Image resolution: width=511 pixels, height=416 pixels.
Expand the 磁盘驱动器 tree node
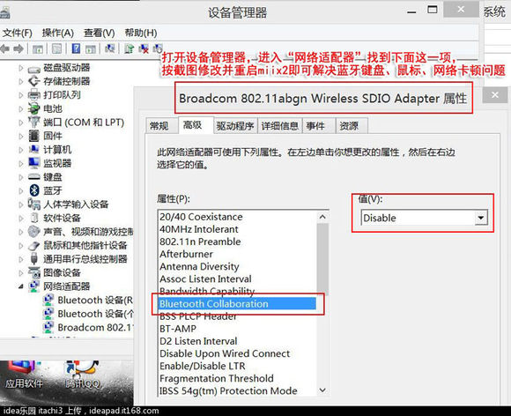click(21, 68)
